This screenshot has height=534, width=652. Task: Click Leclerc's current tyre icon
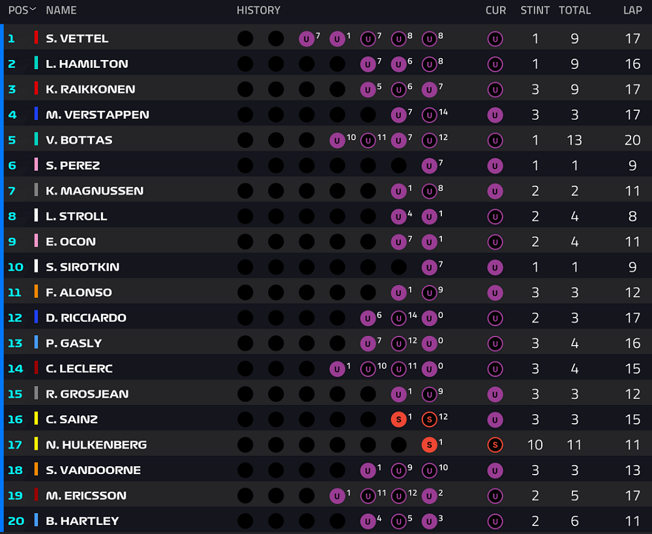click(x=495, y=369)
